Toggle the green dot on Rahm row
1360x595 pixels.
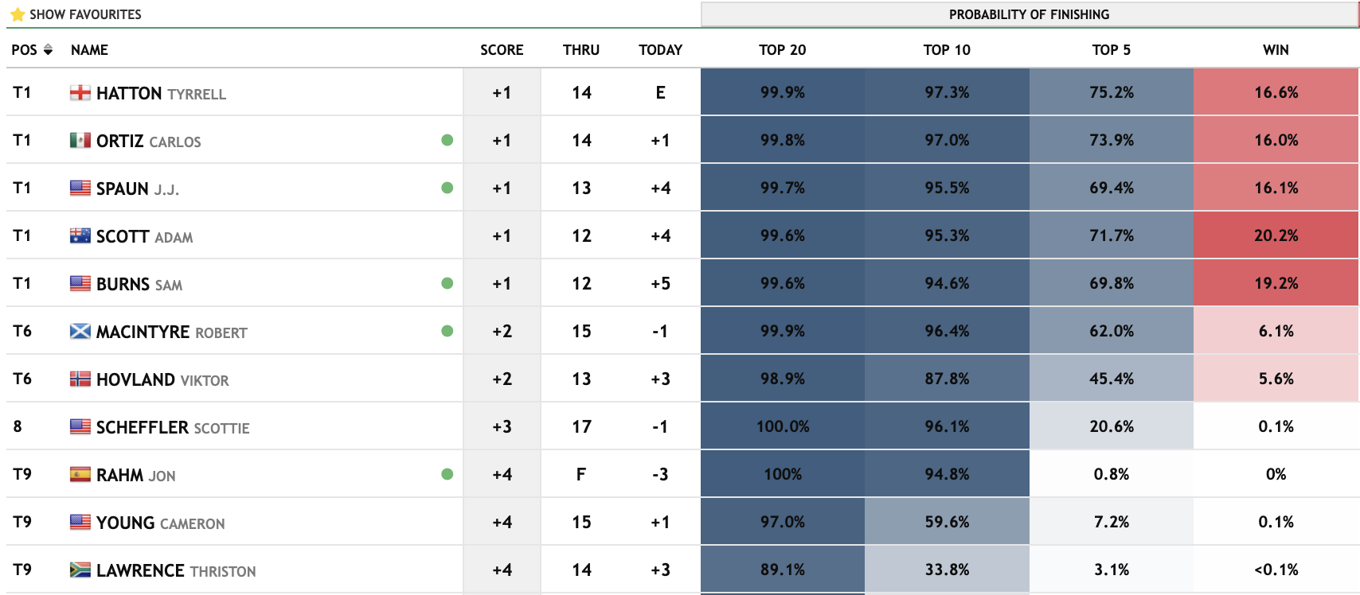pyautogui.click(x=447, y=474)
